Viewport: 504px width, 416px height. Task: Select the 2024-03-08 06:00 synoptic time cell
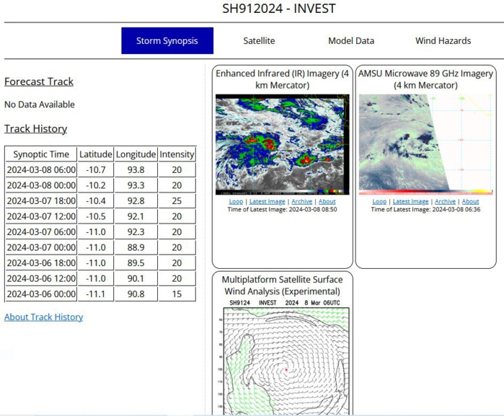coord(41,169)
